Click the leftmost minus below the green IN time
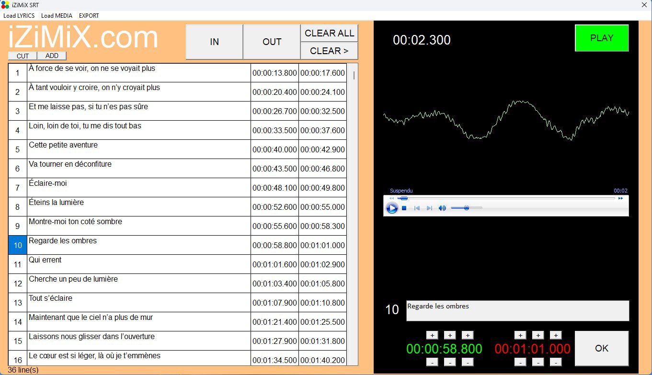Viewport: 652px width, 375px height. [x=432, y=362]
